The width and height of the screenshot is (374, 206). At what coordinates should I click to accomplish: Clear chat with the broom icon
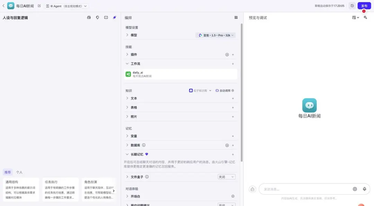click(252, 189)
